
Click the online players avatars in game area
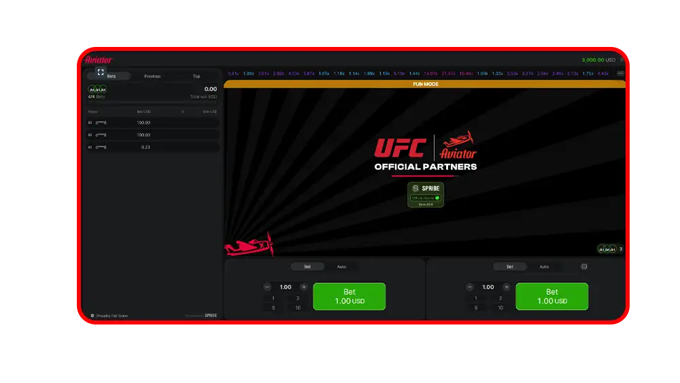[x=607, y=249]
